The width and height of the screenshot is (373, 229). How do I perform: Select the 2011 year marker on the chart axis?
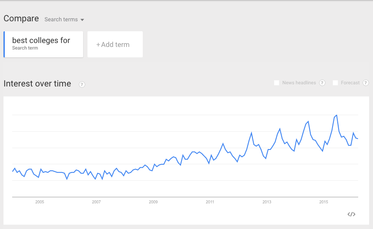210,202
